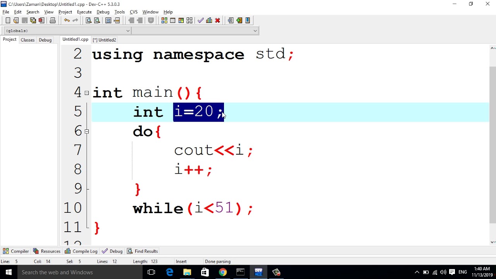The image size is (496, 279).
Task: Open the Debug menu in menu bar
Action: 103,12
